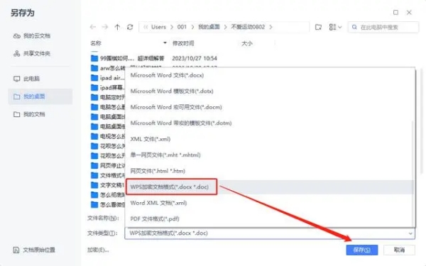Choose WPS加密文档格式(*.docx *.doc) in list
This screenshot has width=426, height=266.
pos(270,187)
